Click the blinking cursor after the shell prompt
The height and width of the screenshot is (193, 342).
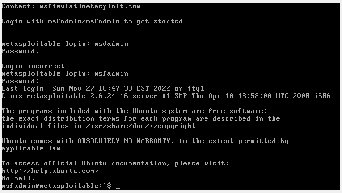pos(118,188)
